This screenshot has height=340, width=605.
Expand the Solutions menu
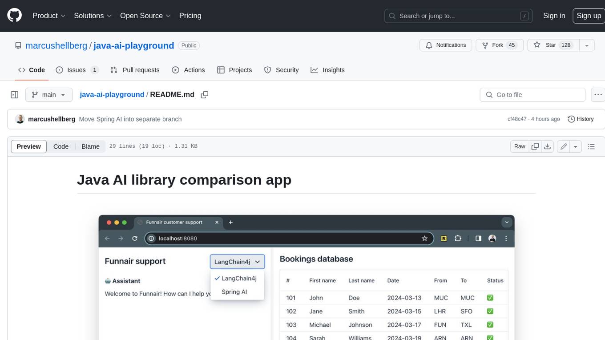point(93,16)
